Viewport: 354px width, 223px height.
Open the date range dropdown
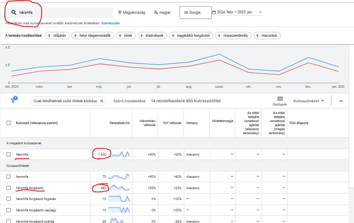tap(260, 13)
